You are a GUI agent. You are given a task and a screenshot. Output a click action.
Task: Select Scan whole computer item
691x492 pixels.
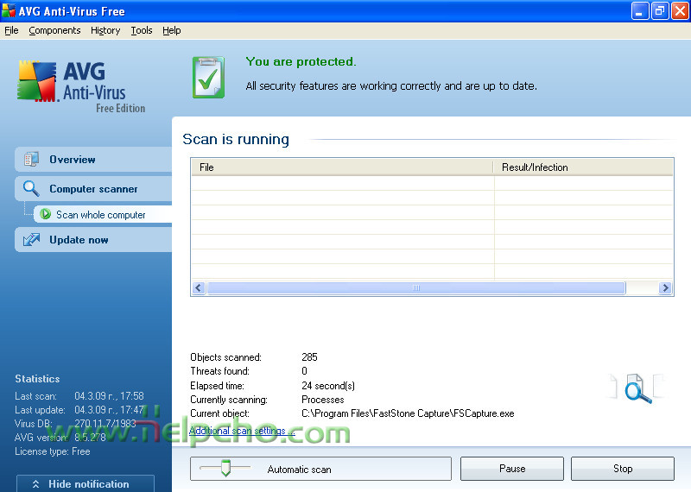click(103, 215)
